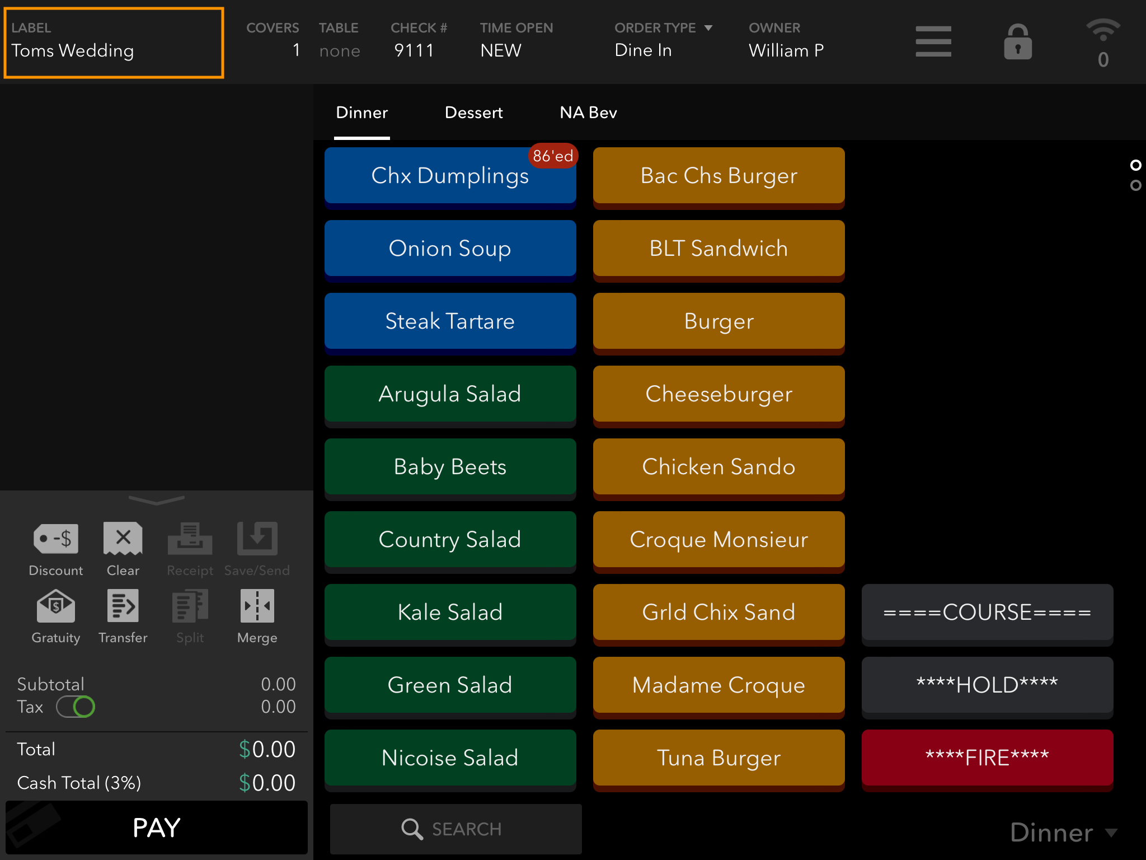Open the Dinner menu selector at bottom right

pyautogui.click(x=1063, y=833)
